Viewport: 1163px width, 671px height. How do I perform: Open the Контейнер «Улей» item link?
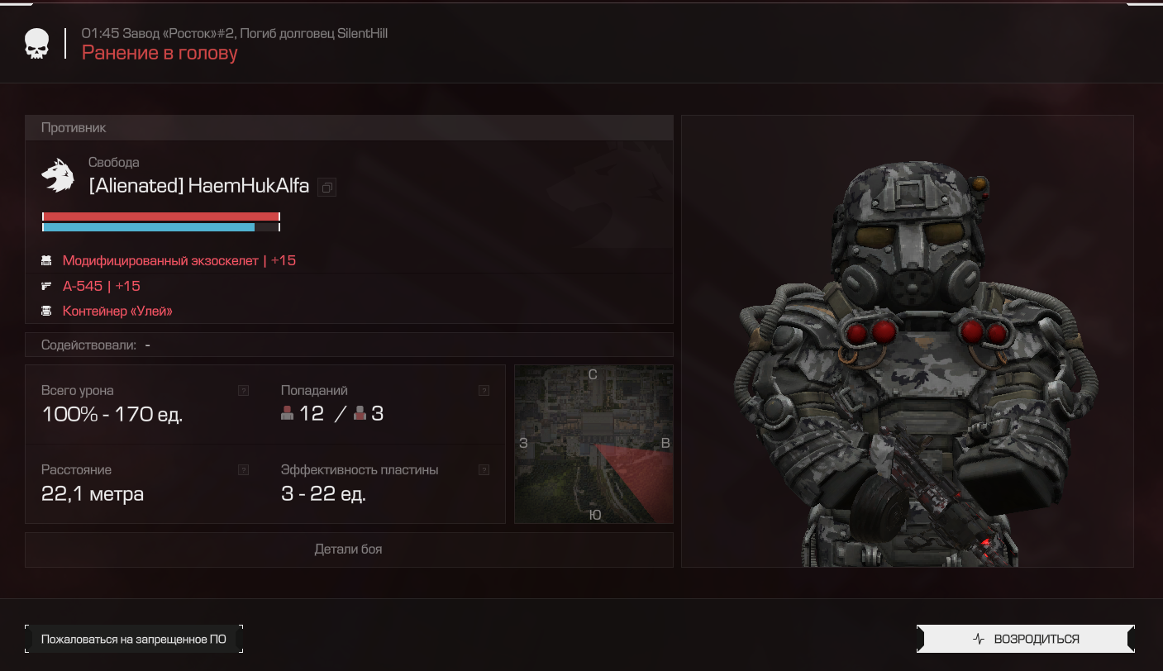click(x=117, y=312)
